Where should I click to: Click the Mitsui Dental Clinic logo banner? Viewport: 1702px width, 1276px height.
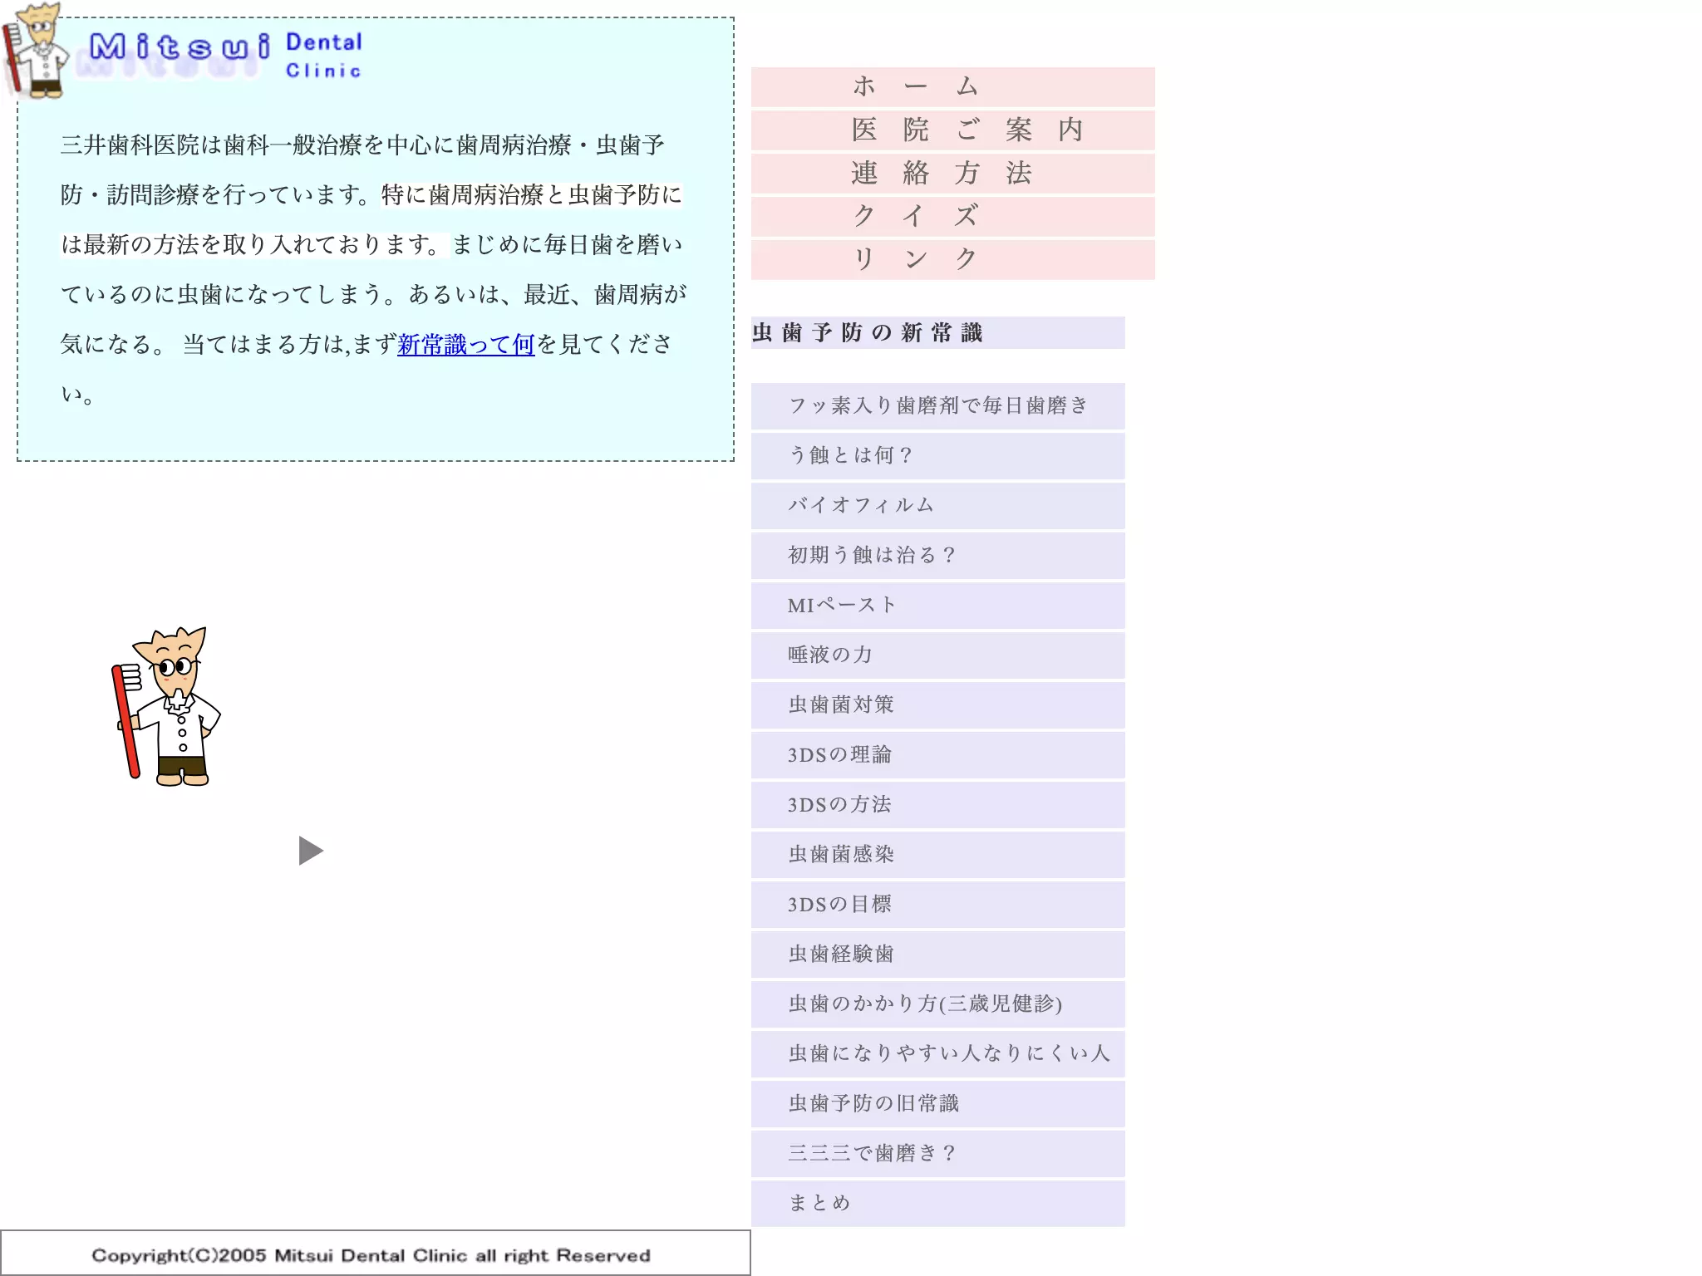[184, 52]
